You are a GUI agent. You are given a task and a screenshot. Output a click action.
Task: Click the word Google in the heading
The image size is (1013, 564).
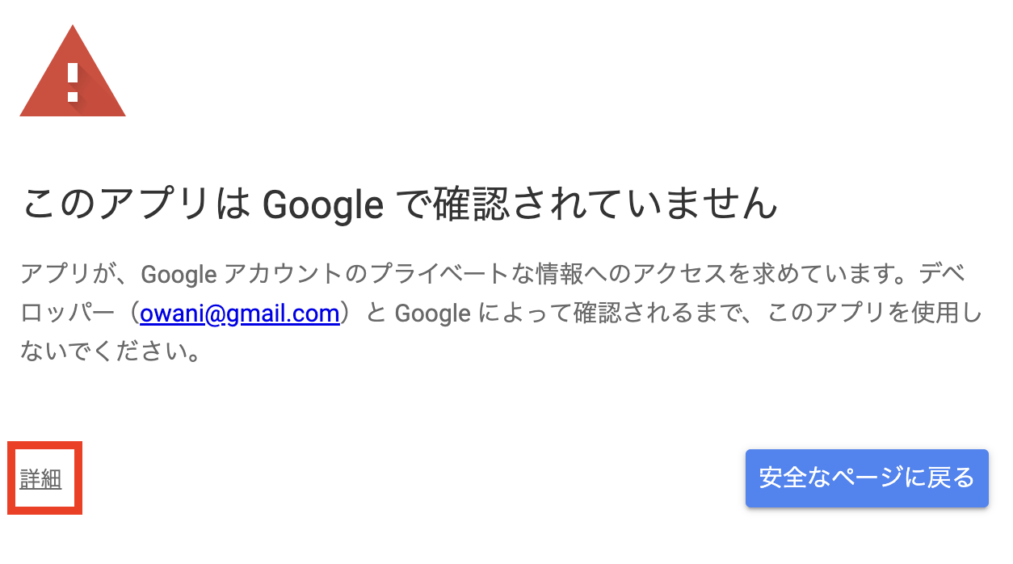click(x=323, y=205)
